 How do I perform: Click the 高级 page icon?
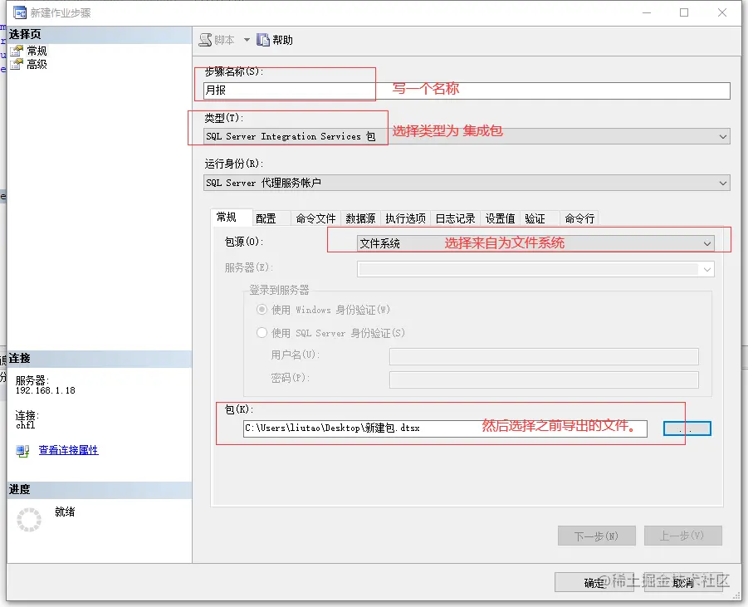tap(17, 65)
